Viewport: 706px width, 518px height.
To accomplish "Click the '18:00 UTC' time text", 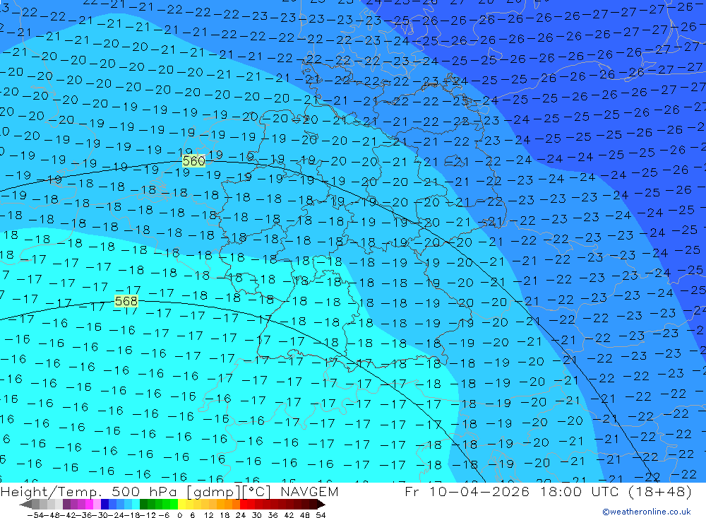I will (581, 491).
